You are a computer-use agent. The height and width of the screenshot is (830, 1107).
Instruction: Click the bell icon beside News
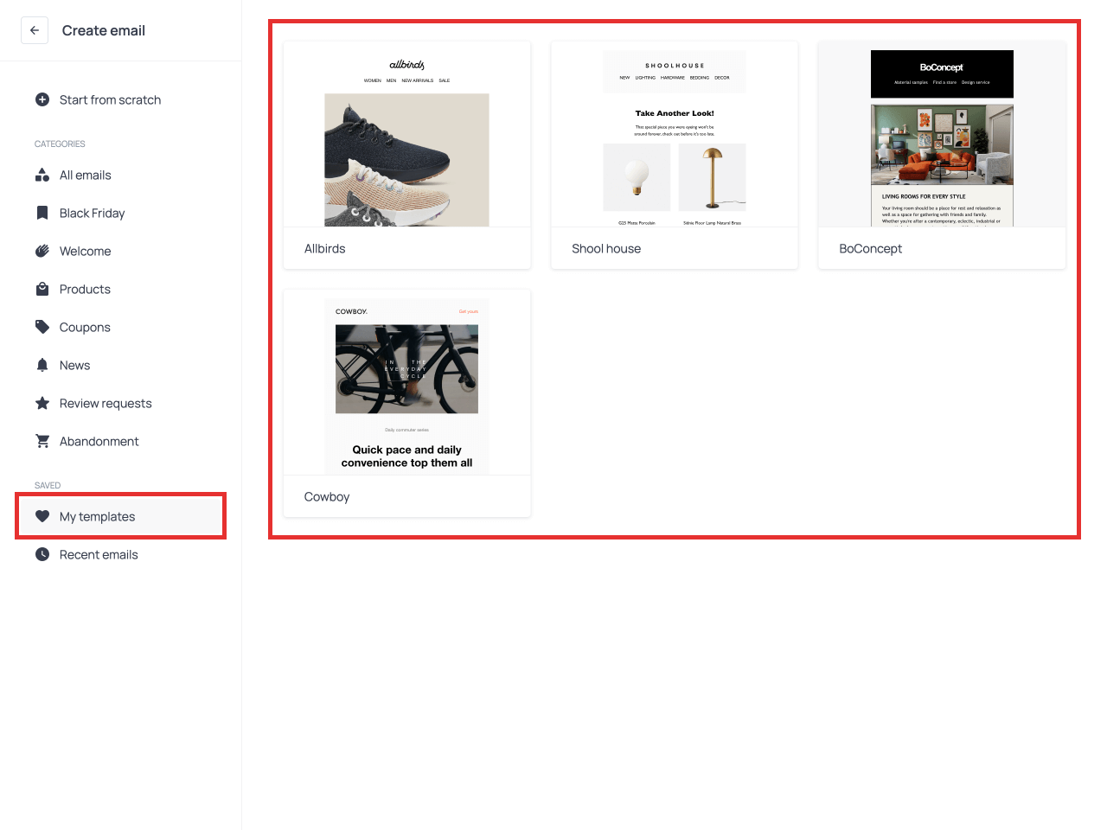pyautogui.click(x=42, y=366)
